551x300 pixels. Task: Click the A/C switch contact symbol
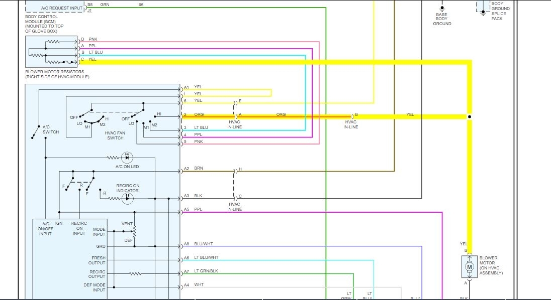[36, 132]
